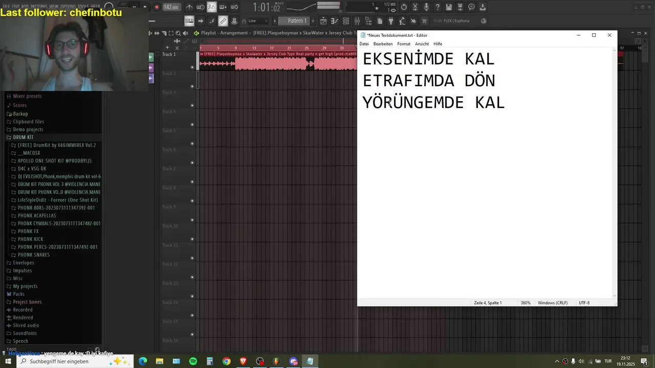The height and width of the screenshot is (368, 655).
Task: Click the undo history icon in FL toolbar
Action: click(x=404, y=7)
